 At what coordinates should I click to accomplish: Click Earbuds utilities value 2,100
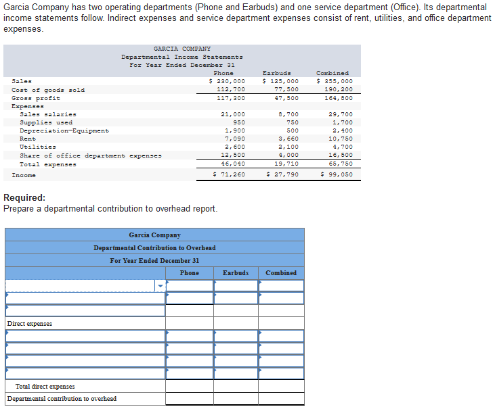(x=288, y=147)
